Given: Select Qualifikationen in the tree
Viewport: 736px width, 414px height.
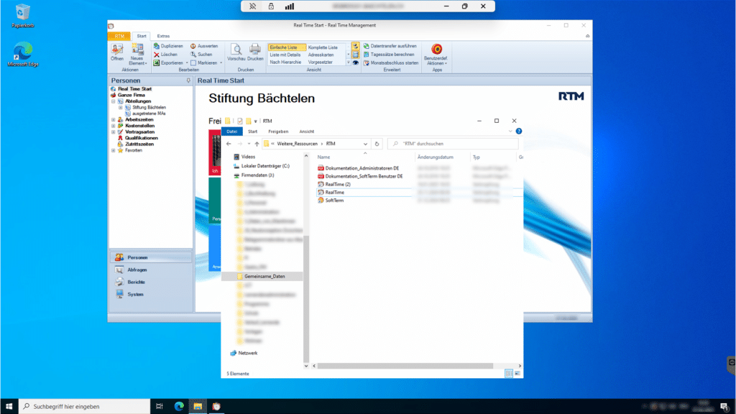Looking at the screenshot, I should (142, 138).
